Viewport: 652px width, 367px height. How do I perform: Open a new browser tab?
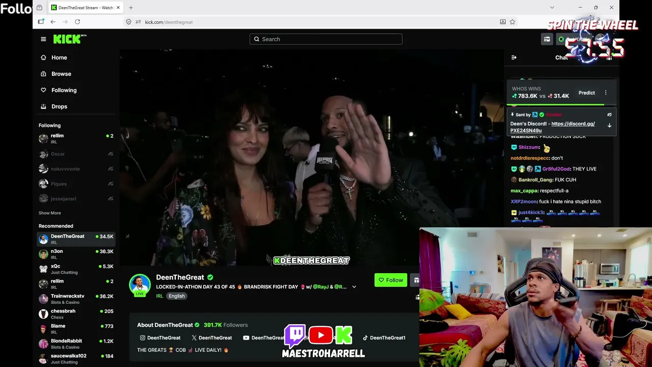click(x=131, y=8)
